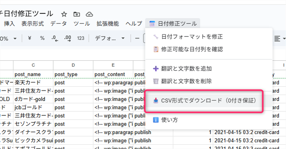Open the zoom percentage dropdown

8,38
